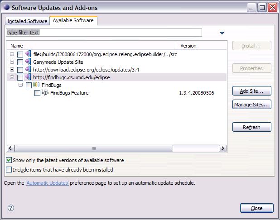Click the FindBugs Feature plug-in icon
Viewport: 280px width, 220px height.
[45, 92]
